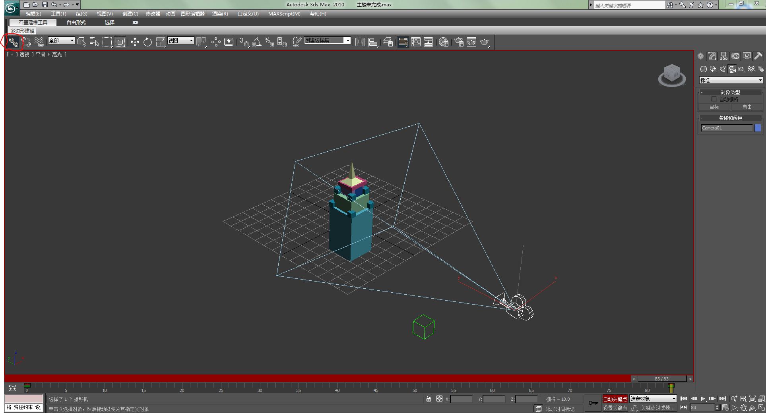Screen dimensions: 766x413
Task: Expand the ribbon options dropdown beside 选择 tab
Action: [x=135, y=23]
